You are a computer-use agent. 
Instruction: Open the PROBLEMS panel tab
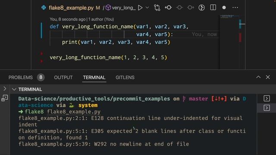tap(21, 77)
